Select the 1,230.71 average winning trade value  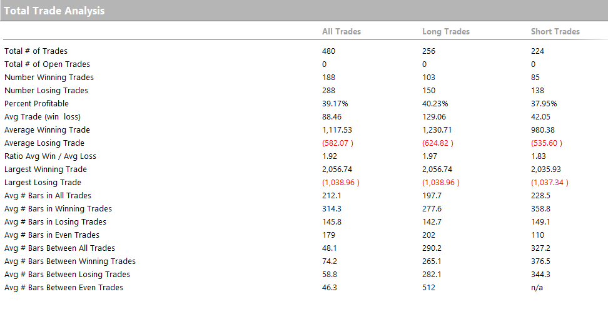(436, 130)
